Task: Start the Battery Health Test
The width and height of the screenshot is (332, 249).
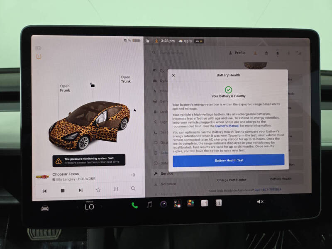Action: point(229,160)
